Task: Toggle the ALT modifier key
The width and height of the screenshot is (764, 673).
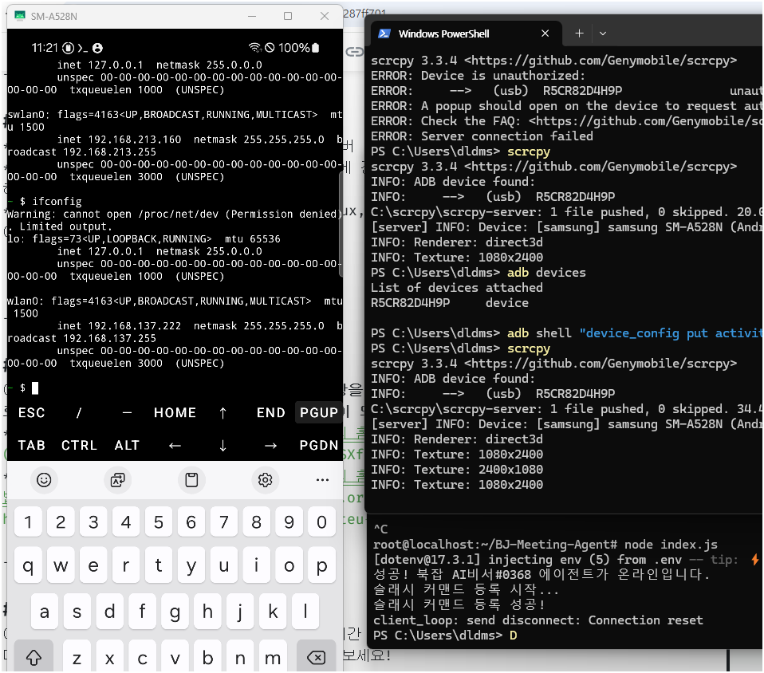Action: point(127,446)
